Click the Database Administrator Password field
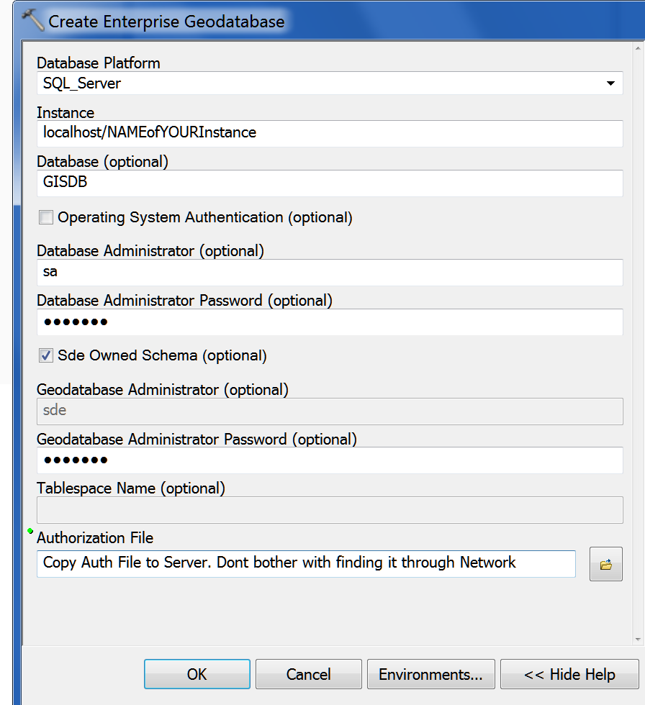This screenshot has height=705, width=645. click(329, 322)
